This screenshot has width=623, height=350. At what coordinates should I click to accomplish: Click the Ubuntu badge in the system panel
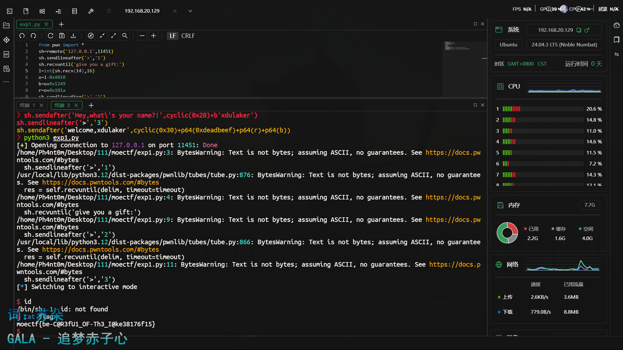pos(508,44)
